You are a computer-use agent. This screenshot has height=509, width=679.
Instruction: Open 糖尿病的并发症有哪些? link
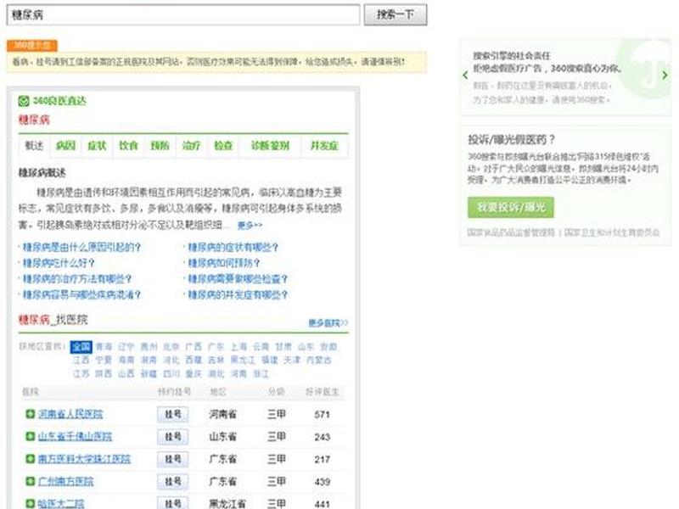click(x=238, y=295)
